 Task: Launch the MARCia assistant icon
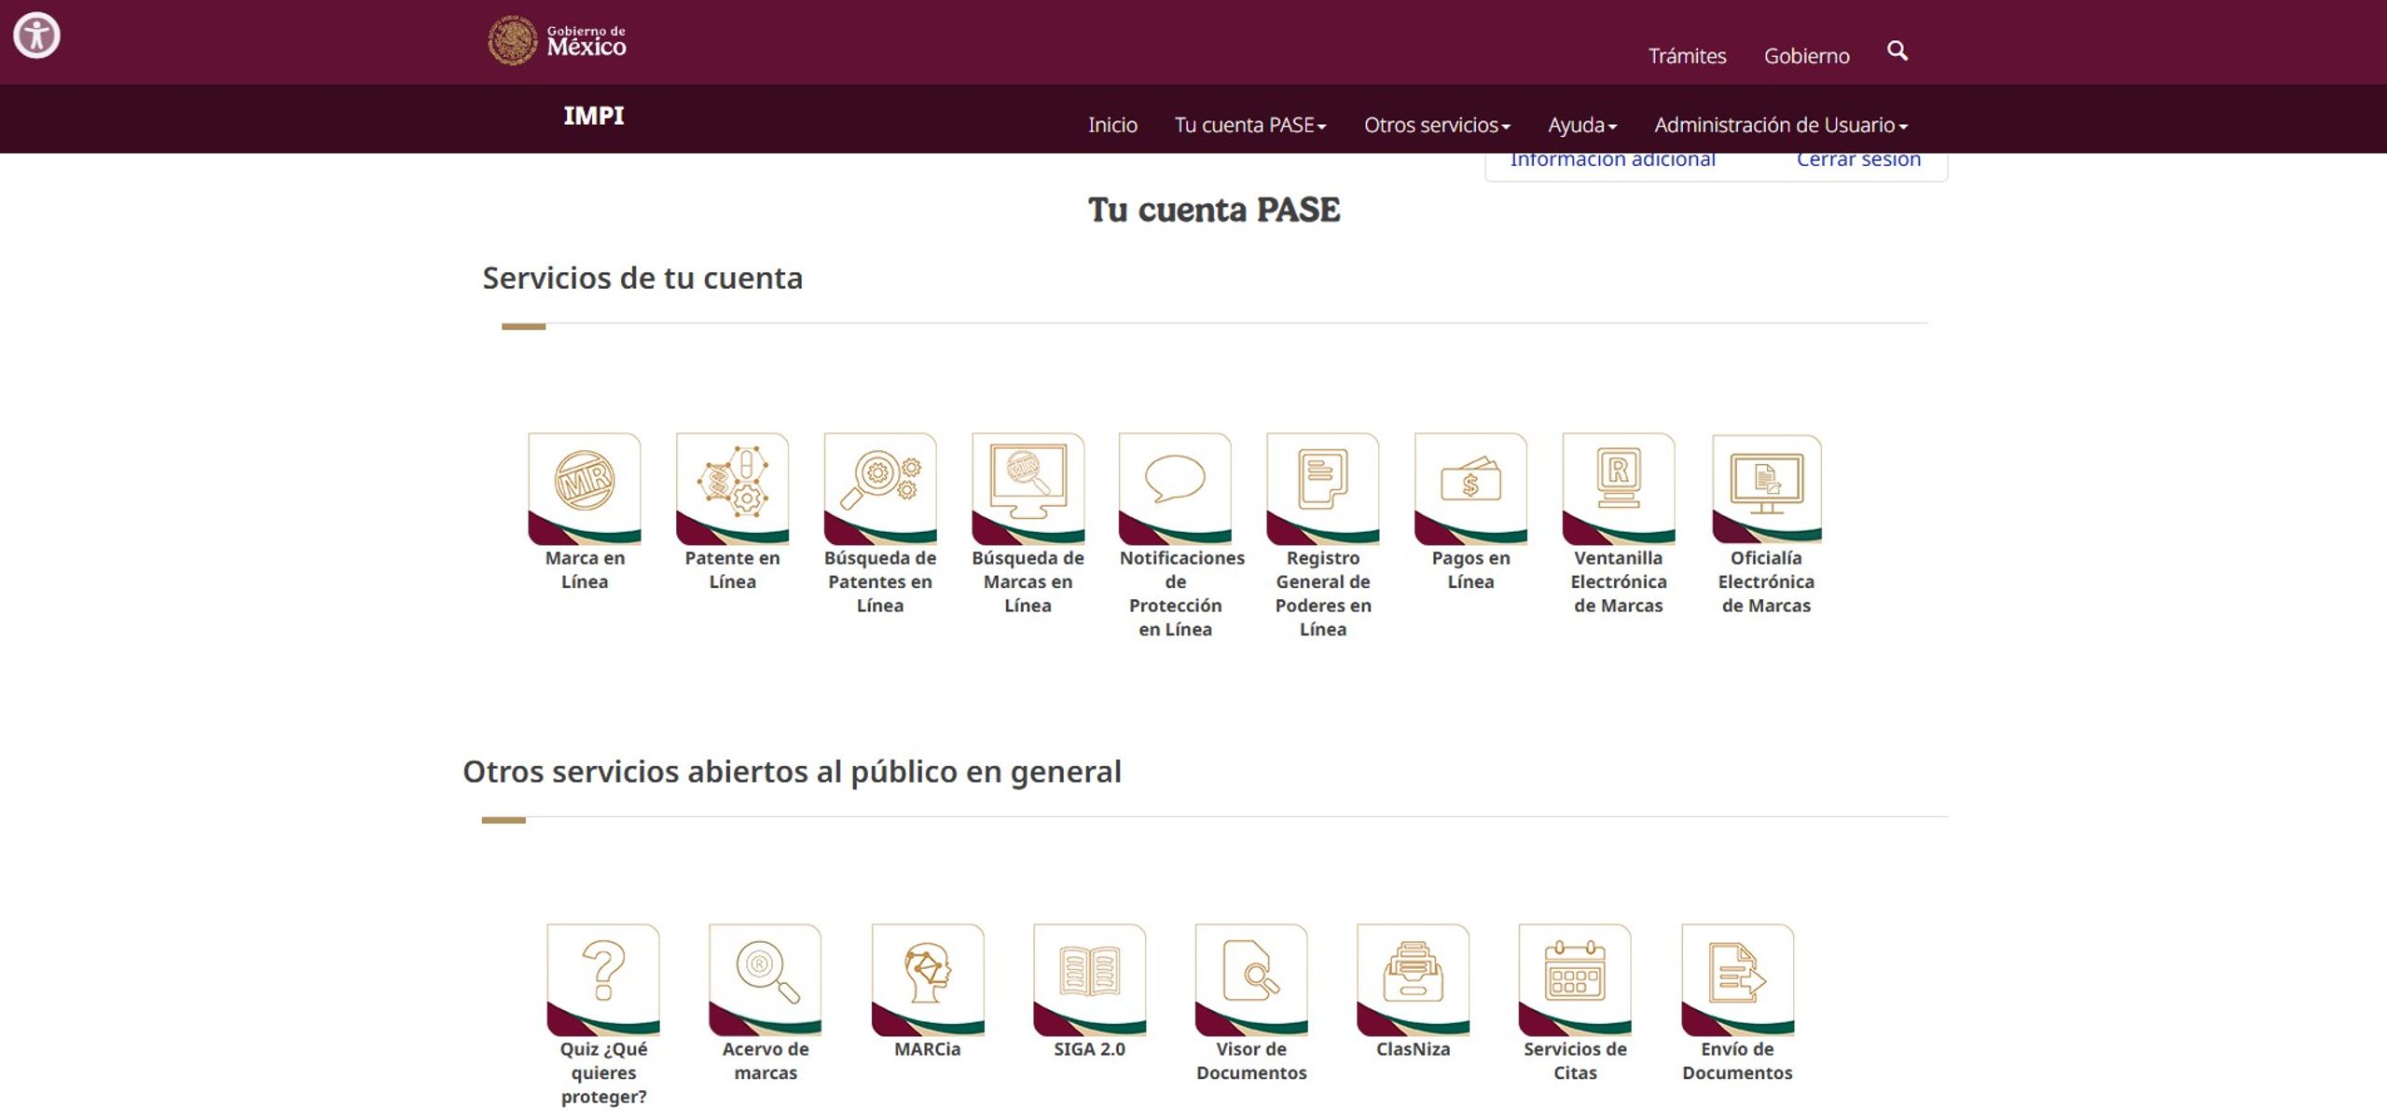tap(928, 979)
